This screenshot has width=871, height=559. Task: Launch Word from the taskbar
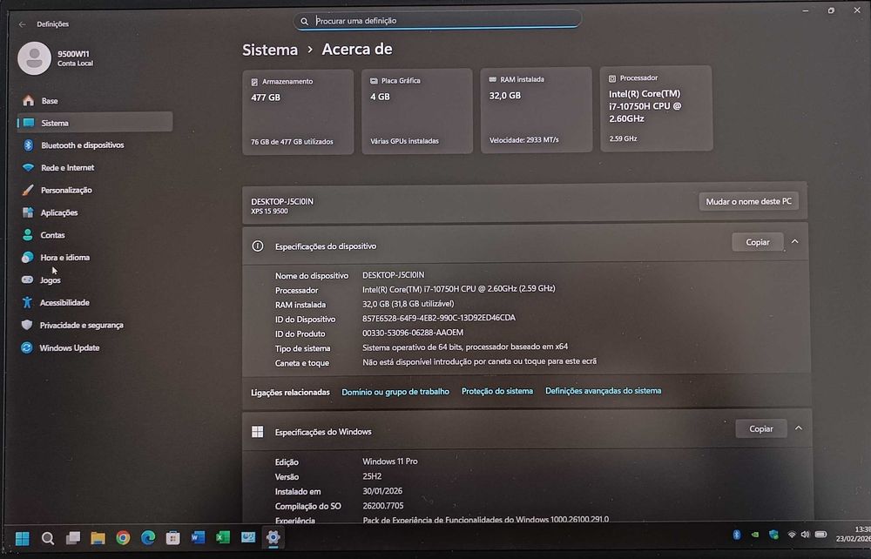[198, 537]
